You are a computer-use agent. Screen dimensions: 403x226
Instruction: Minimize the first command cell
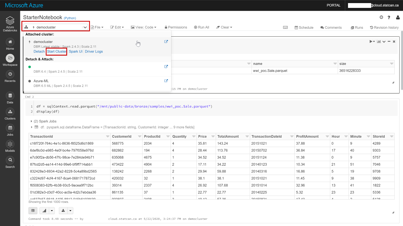(389, 41)
